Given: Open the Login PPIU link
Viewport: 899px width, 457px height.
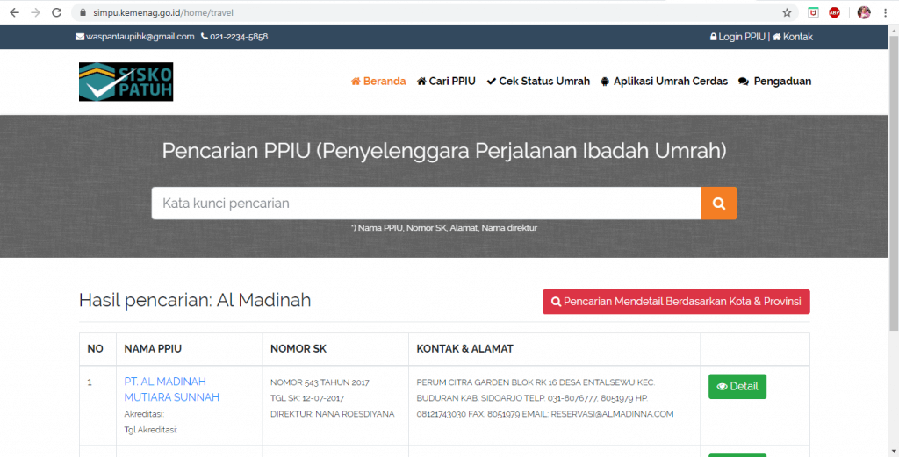Looking at the screenshot, I should click(737, 37).
